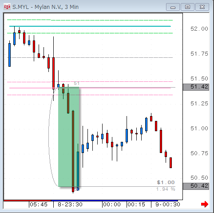214x213 pixels.
Task: Click the blue session bar on the time axis
Action: coord(115,201)
